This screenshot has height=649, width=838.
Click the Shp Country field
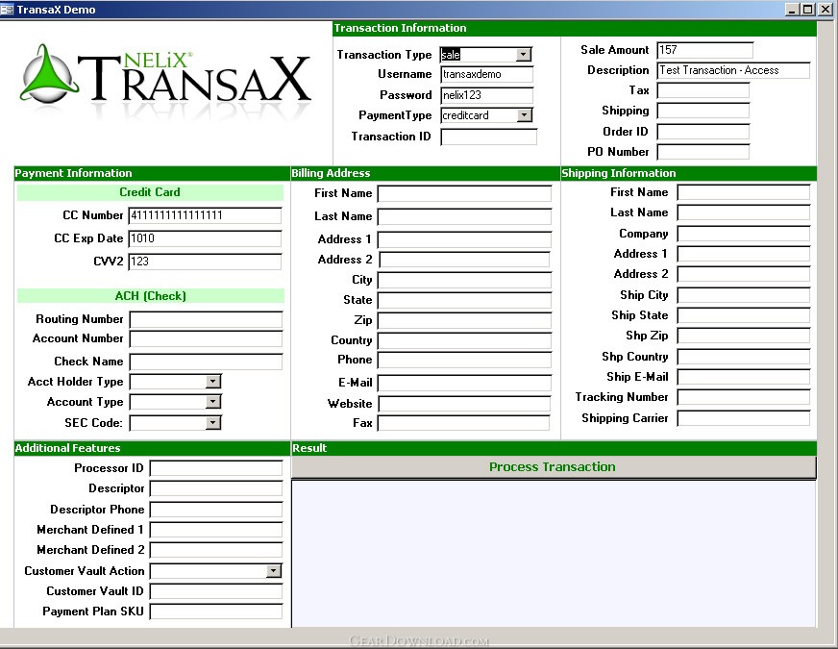(744, 357)
